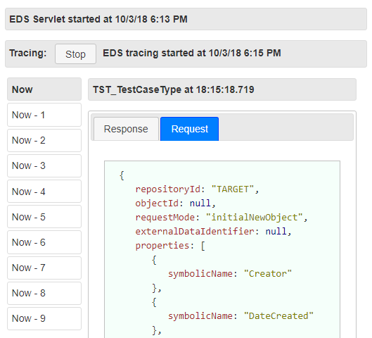Open the Now - 3 trace entry
This screenshot has height=338, width=372.
click(44, 165)
